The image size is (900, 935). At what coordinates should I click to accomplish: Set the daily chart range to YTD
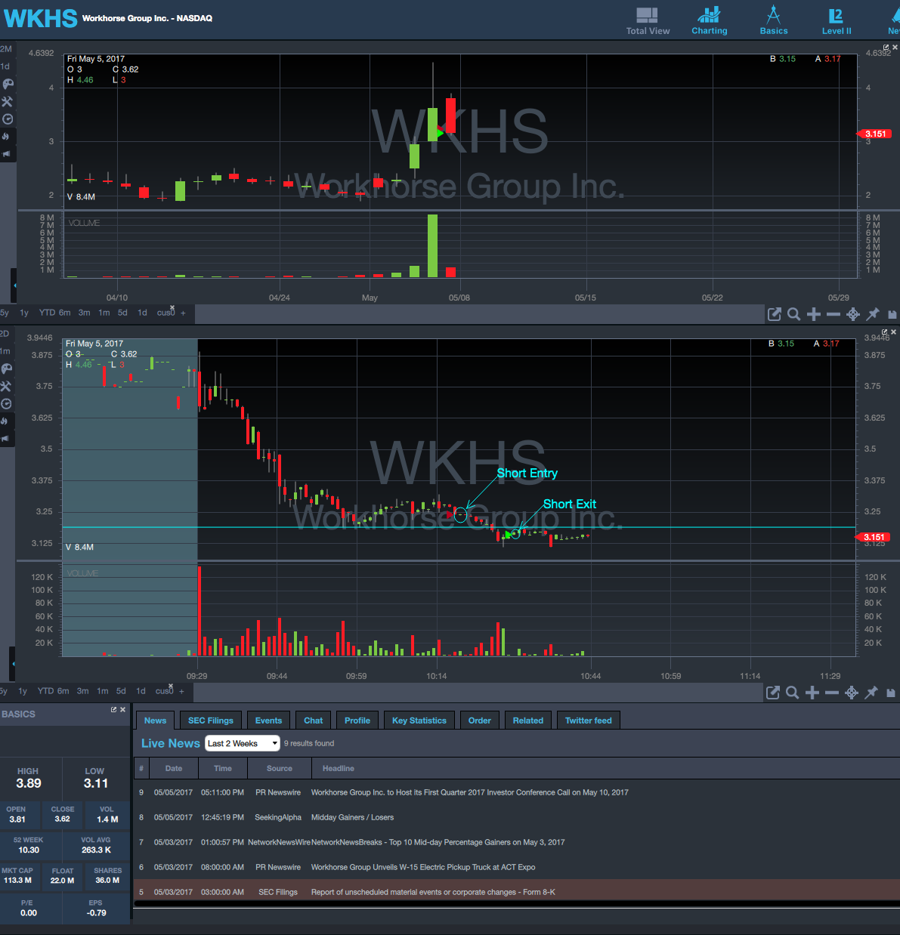coord(47,313)
